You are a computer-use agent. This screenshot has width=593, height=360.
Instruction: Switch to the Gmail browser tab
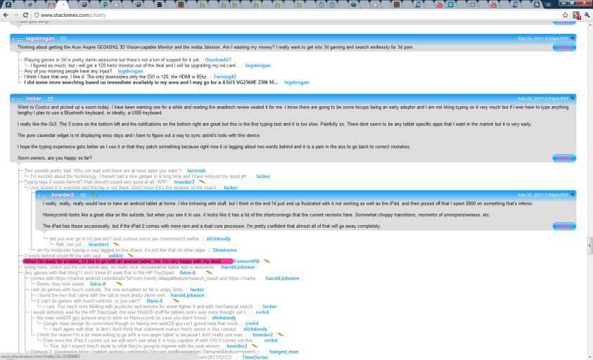click(x=51, y=4)
